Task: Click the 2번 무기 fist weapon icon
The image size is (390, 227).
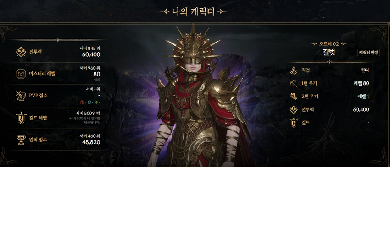Action: coord(294,97)
